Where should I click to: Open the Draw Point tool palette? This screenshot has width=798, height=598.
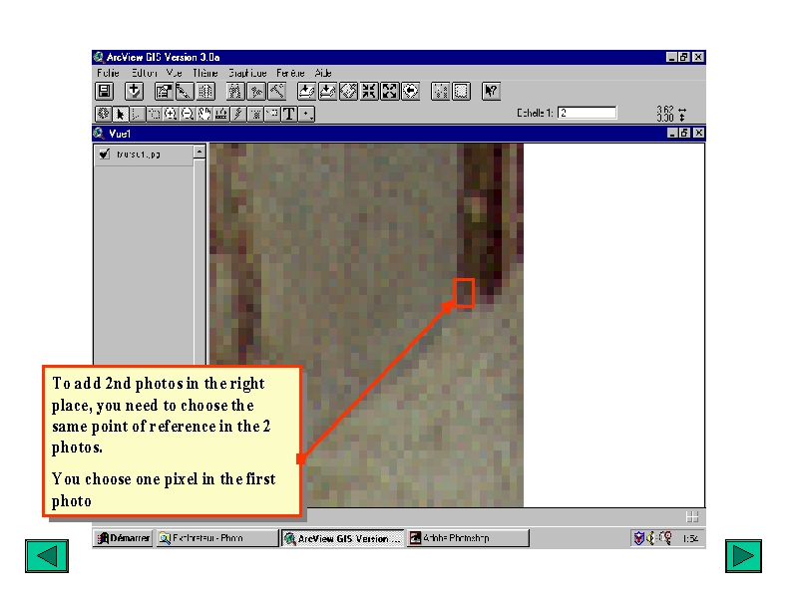(x=306, y=114)
